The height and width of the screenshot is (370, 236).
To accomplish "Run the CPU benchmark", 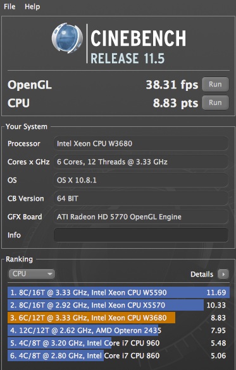I will click(215, 103).
